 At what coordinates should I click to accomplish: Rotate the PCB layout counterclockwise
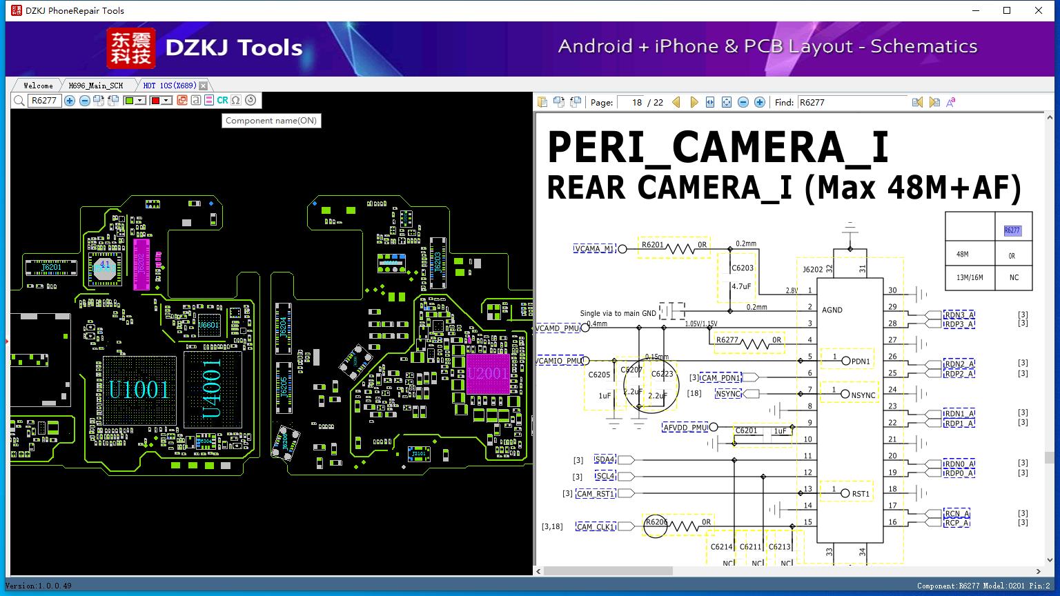click(x=112, y=101)
